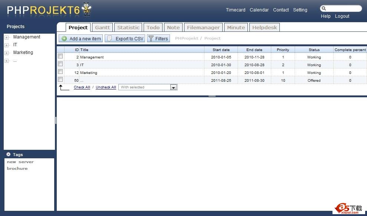Click the green plus Add icon
This screenshot has height=216, width=367.
(64, 38)
